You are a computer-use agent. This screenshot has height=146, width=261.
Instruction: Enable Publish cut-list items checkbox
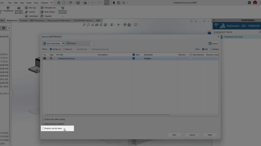point(43,128)
